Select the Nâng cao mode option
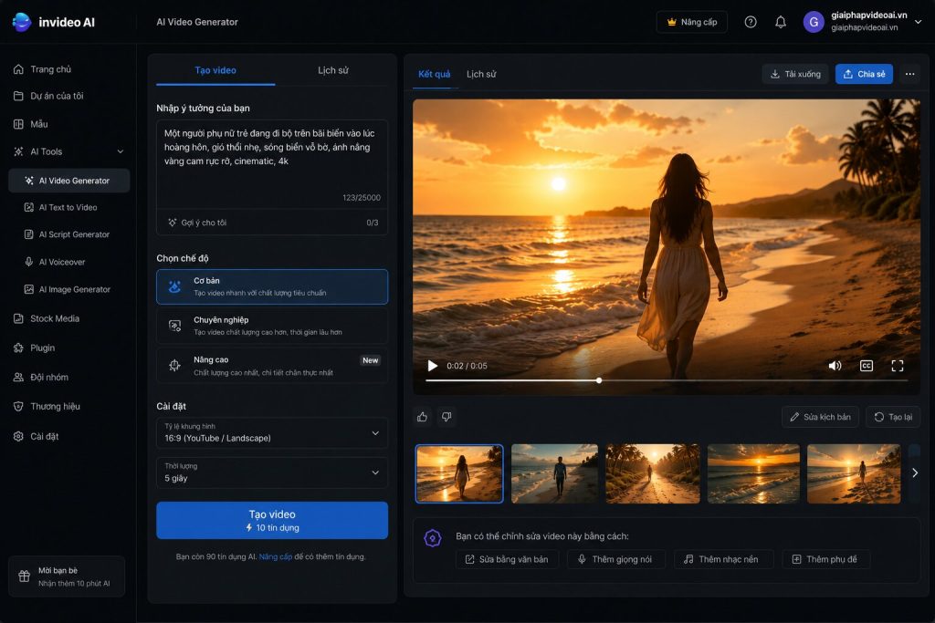 pos(272,366)
